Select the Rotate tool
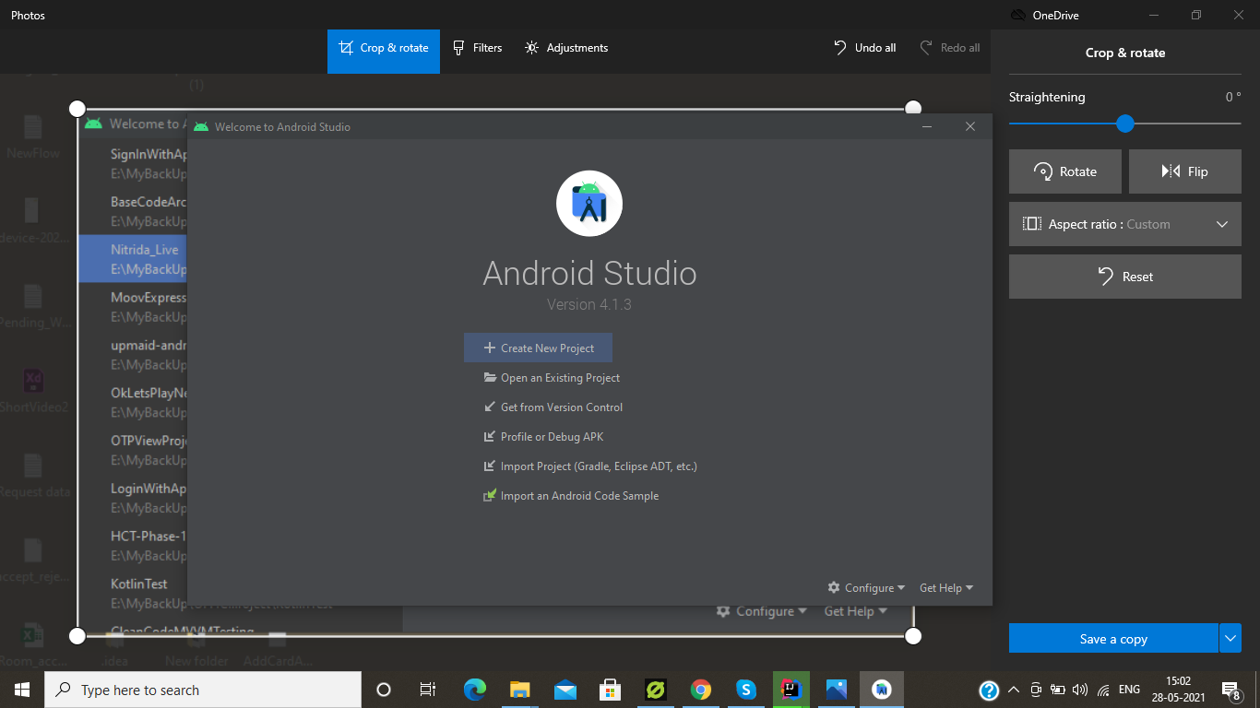 (1064, 171)
